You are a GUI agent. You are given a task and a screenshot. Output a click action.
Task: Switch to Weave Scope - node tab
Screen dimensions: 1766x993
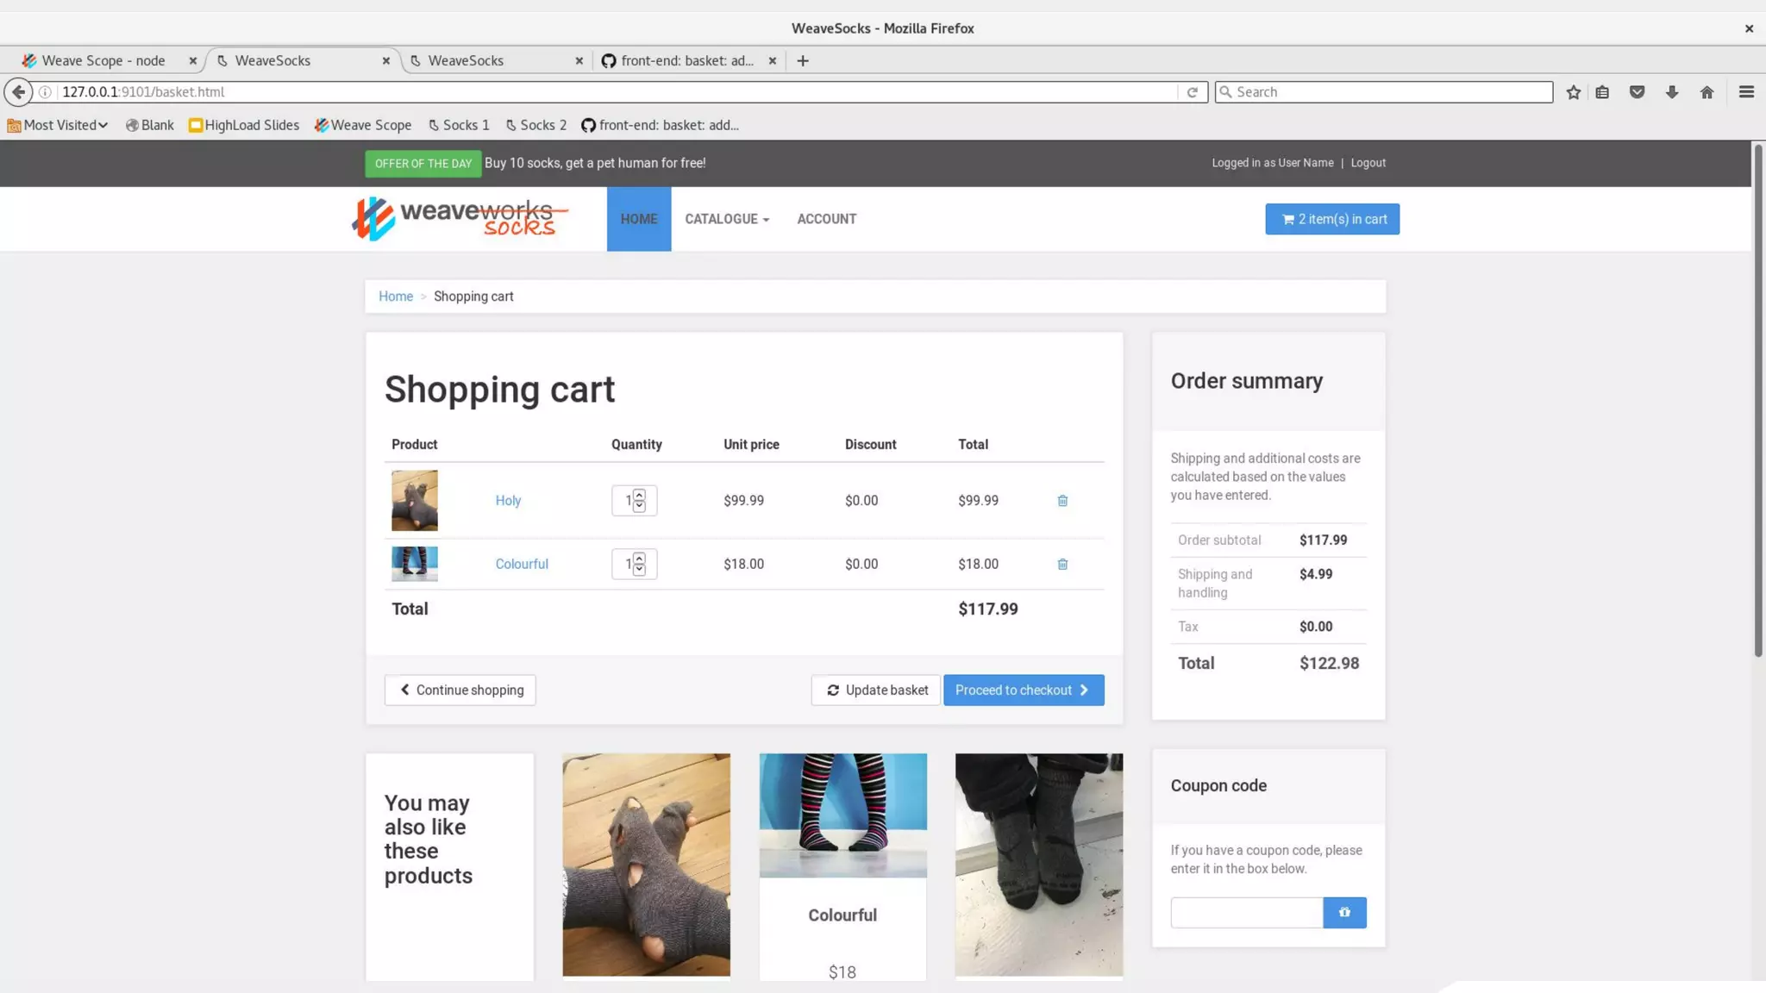coord(103,60)
